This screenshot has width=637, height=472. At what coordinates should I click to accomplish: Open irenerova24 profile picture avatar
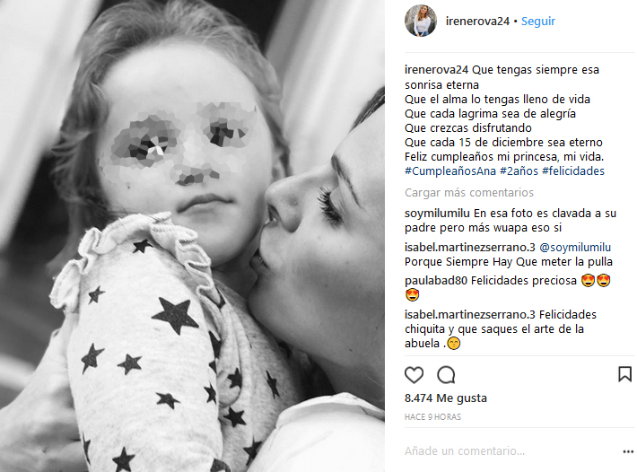[421, 21]
